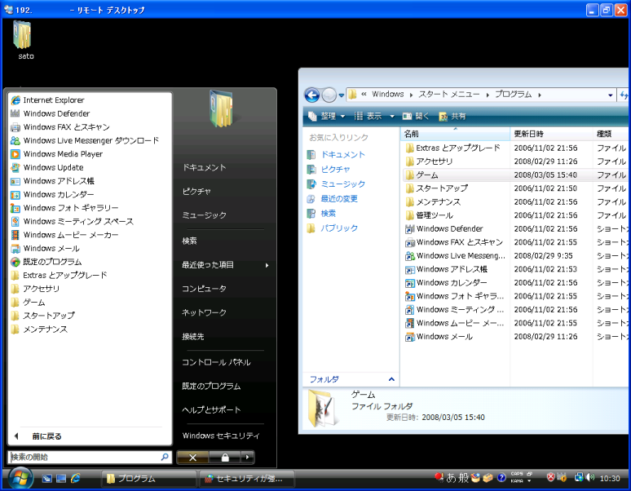Open ヘルプとサポート from Start menu
Screen dimensions: 631x491
211,409
